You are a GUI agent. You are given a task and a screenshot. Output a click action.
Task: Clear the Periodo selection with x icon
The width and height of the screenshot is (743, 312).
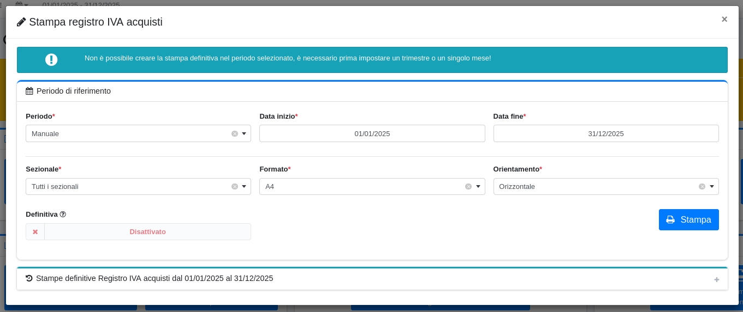pos(235,134)
